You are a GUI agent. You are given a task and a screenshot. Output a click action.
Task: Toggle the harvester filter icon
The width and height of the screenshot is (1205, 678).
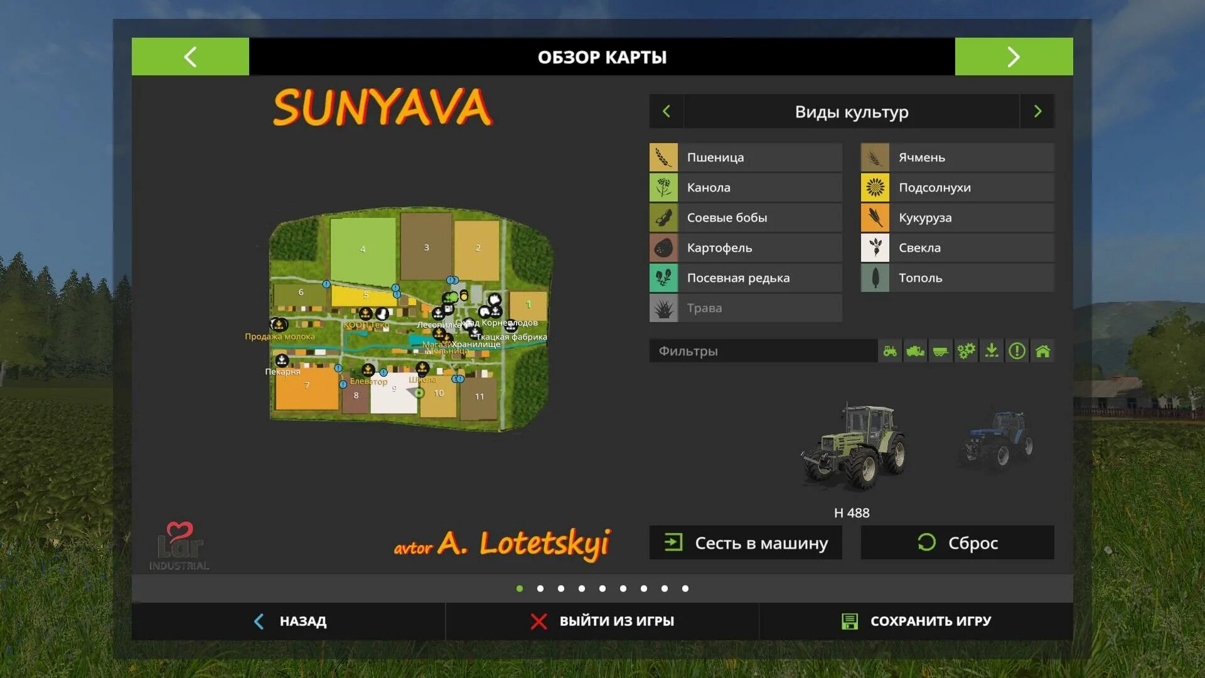(916, 351)
